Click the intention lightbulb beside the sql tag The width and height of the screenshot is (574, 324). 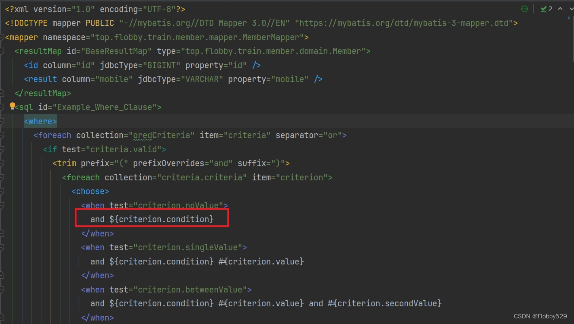12,107
